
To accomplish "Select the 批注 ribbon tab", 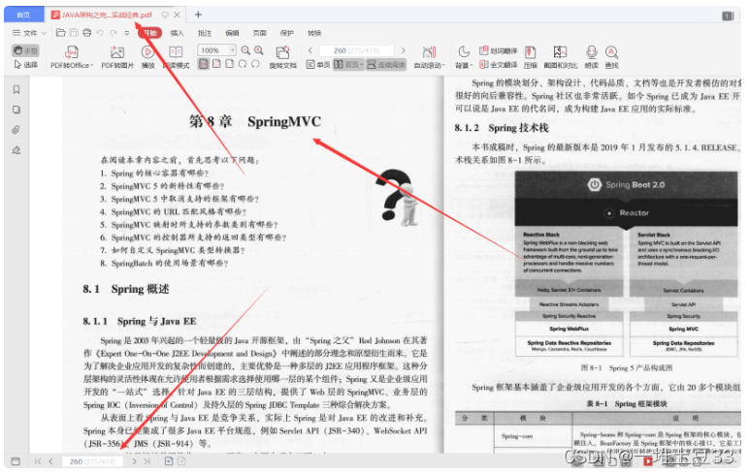I will click(205, 33).
